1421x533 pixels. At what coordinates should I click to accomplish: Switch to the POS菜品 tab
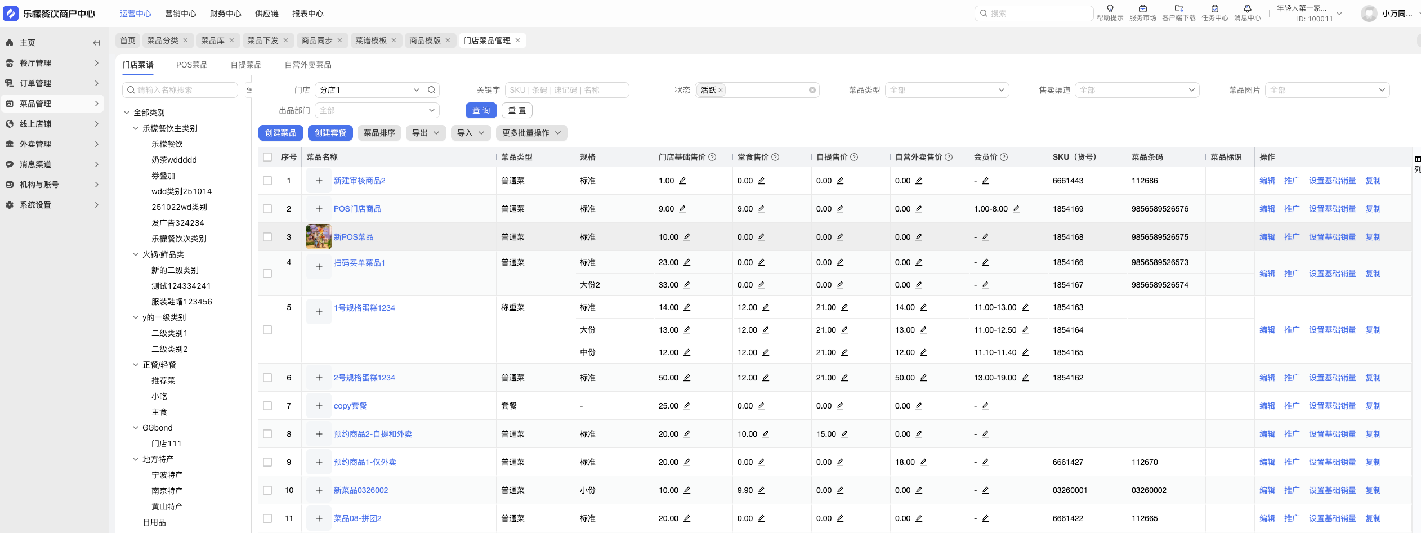[x=191, y=65]
